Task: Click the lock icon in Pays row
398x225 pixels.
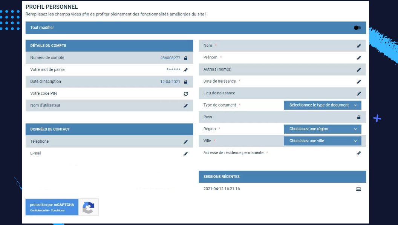Action: coord(359,117)
